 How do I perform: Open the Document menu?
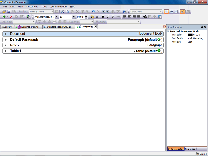coord(32,6)
